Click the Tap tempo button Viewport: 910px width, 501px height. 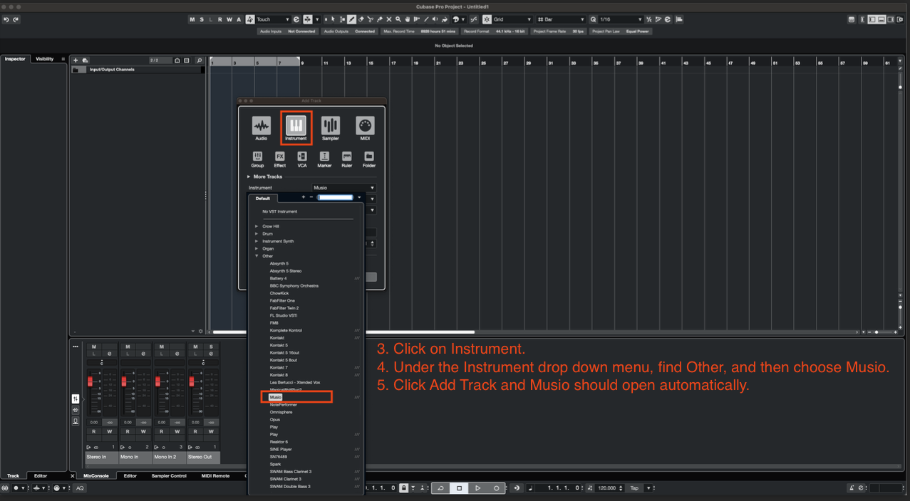pyautogui.click(x=634, y=488)
